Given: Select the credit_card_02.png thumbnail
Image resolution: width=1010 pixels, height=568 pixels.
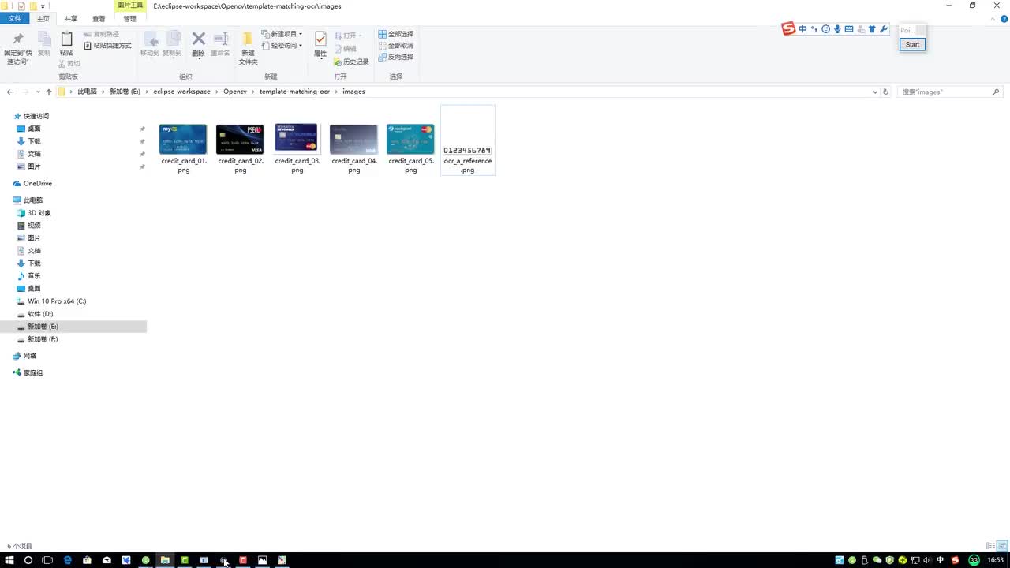Looking at the screenshot, I should [x=240, y=139].
